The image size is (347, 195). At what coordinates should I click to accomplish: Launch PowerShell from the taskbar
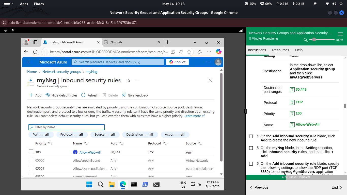(x=145, y=184)
